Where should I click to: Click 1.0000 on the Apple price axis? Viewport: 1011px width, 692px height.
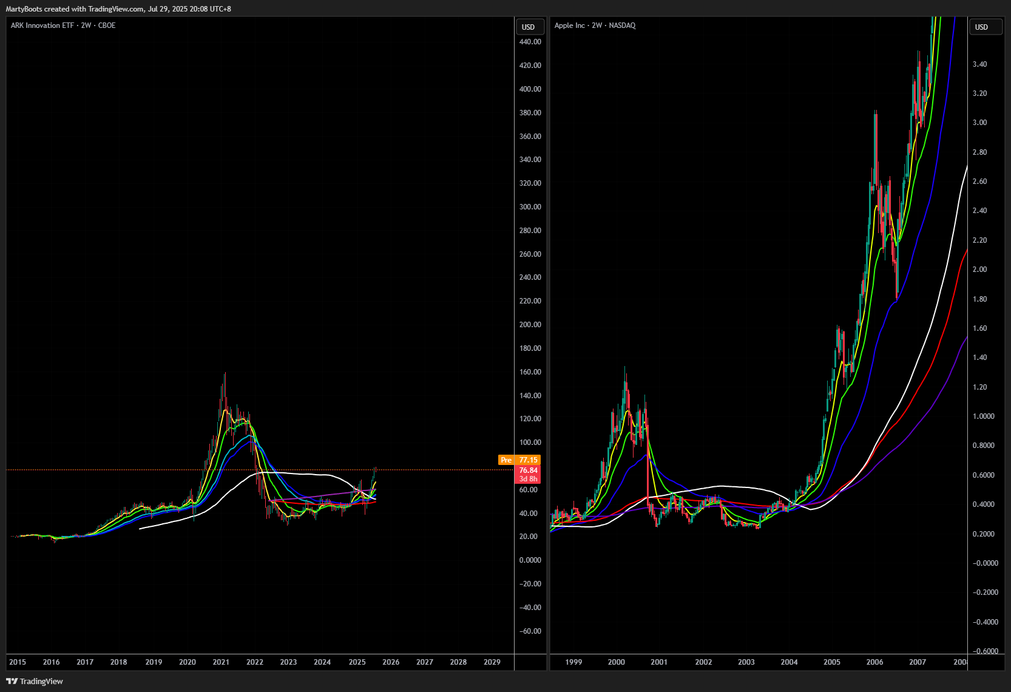[x=984, y=416]
